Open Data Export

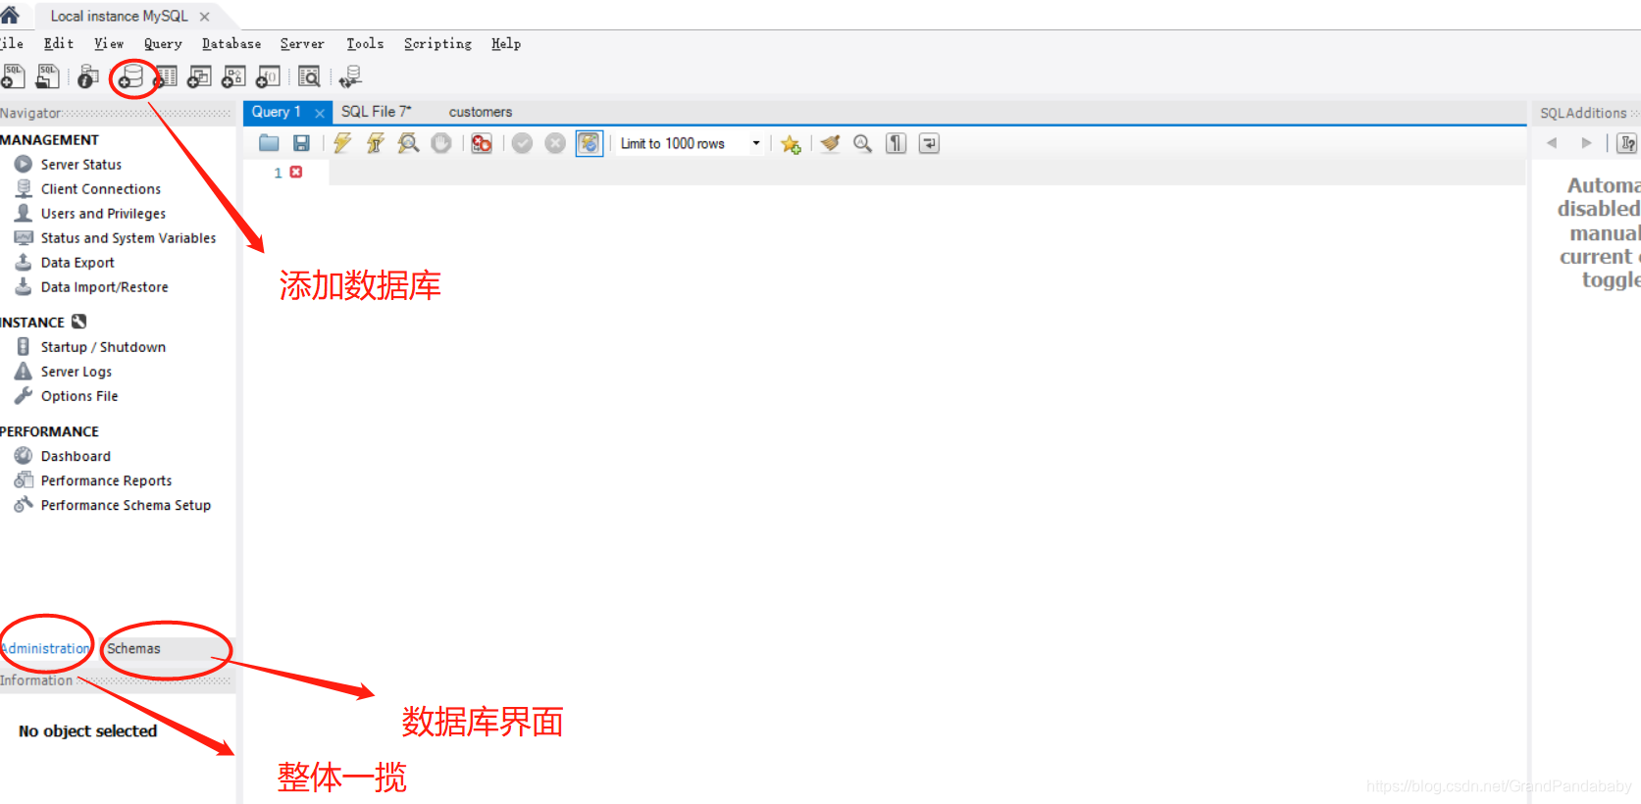pyautogui.click(x=77, y=262)
